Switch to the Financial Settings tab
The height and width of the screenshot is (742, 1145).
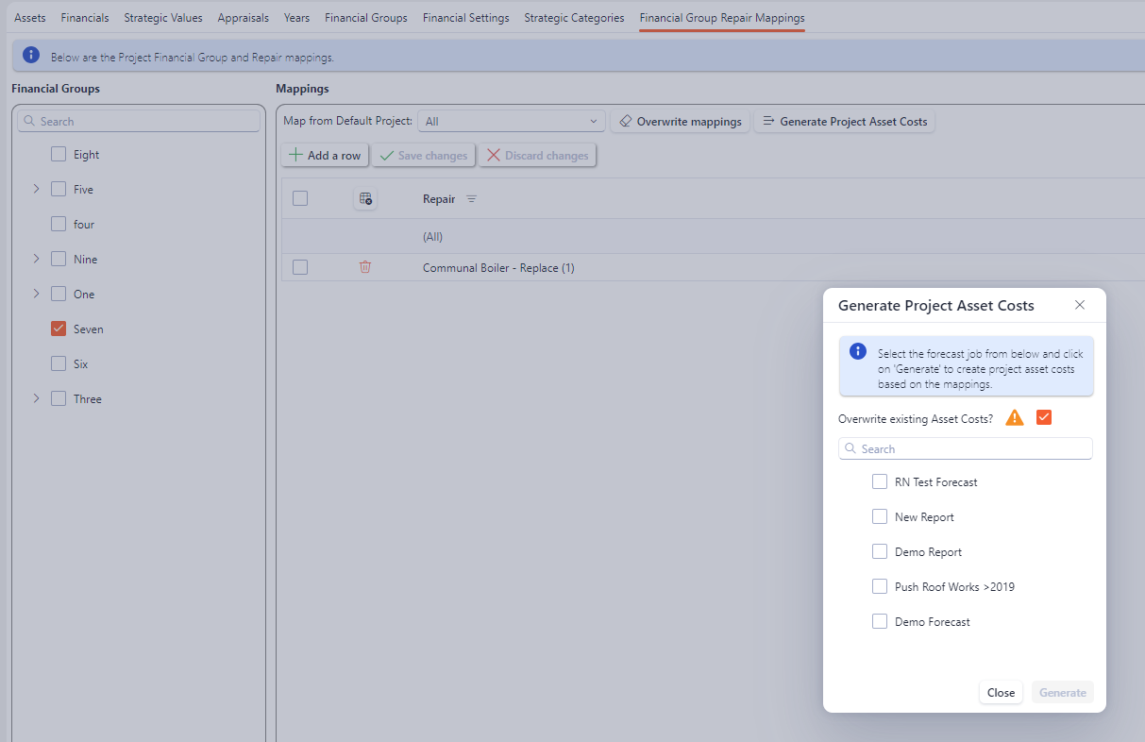465,18
